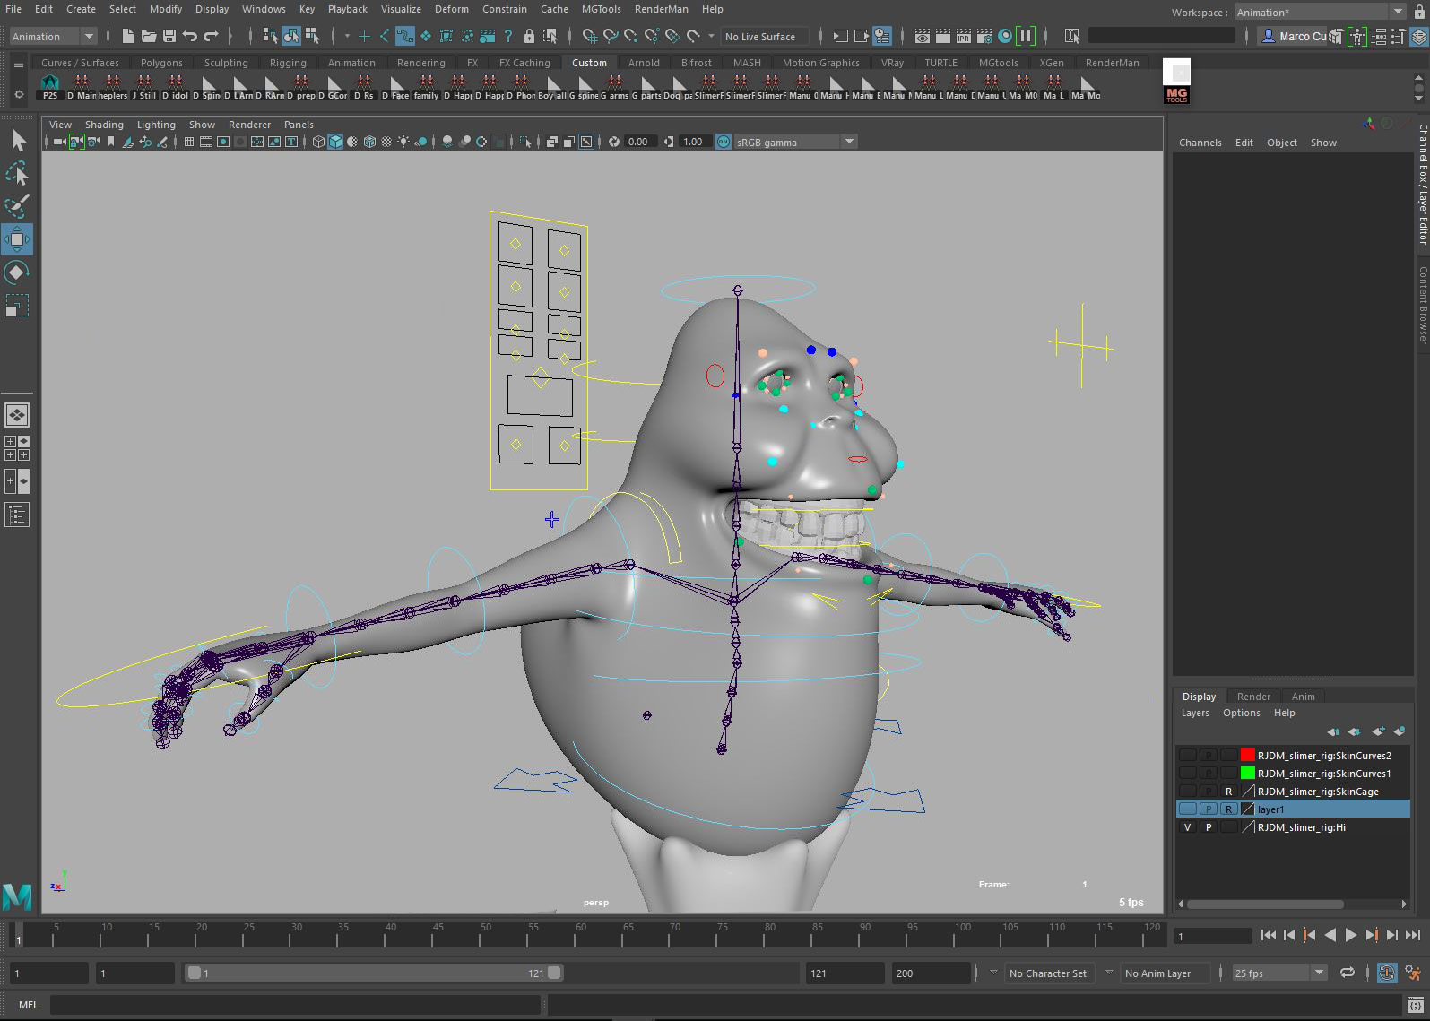Image resolution: width=1430 pixels, height=1021 pixels.
Task: Activate the Rotate tool in toolbox
Action: pyautogui.click(x=18, y=273)
